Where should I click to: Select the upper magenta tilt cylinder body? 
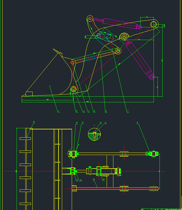tap(120, 24)
